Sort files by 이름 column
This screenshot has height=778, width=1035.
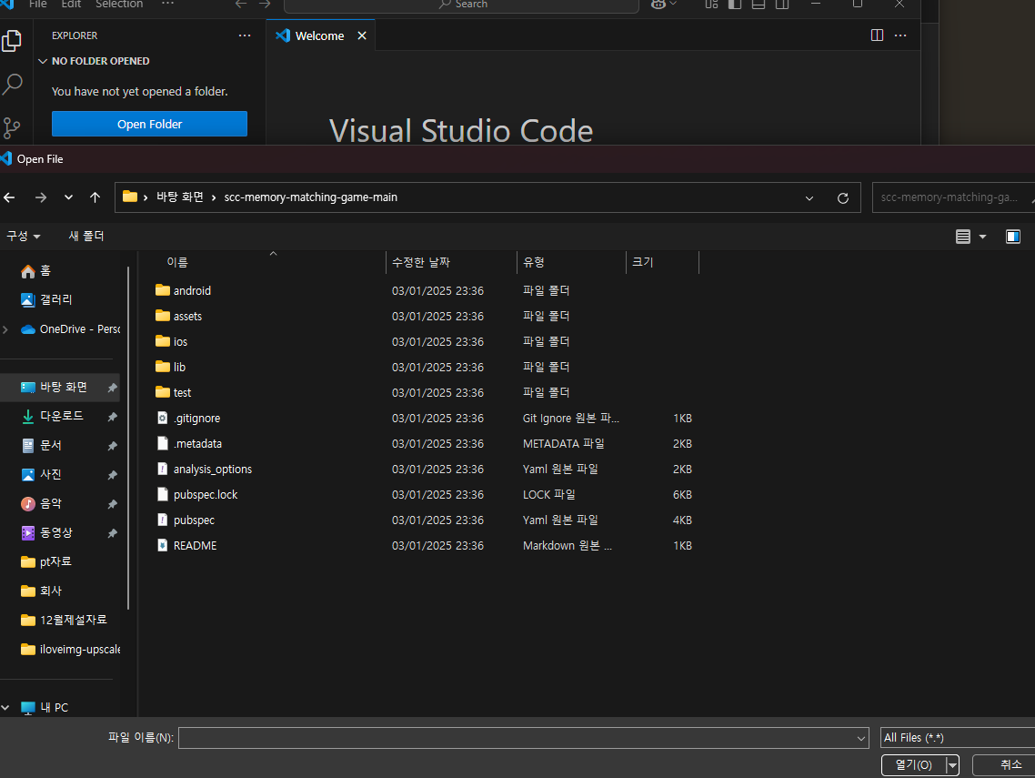[177, 262]
